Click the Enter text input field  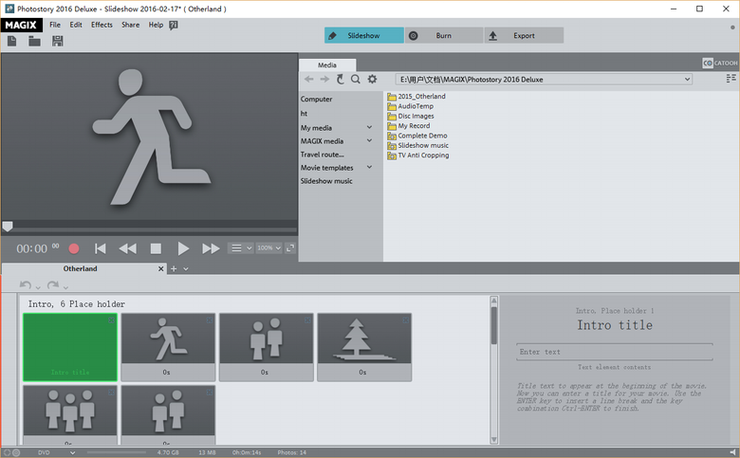pos(614,352)
